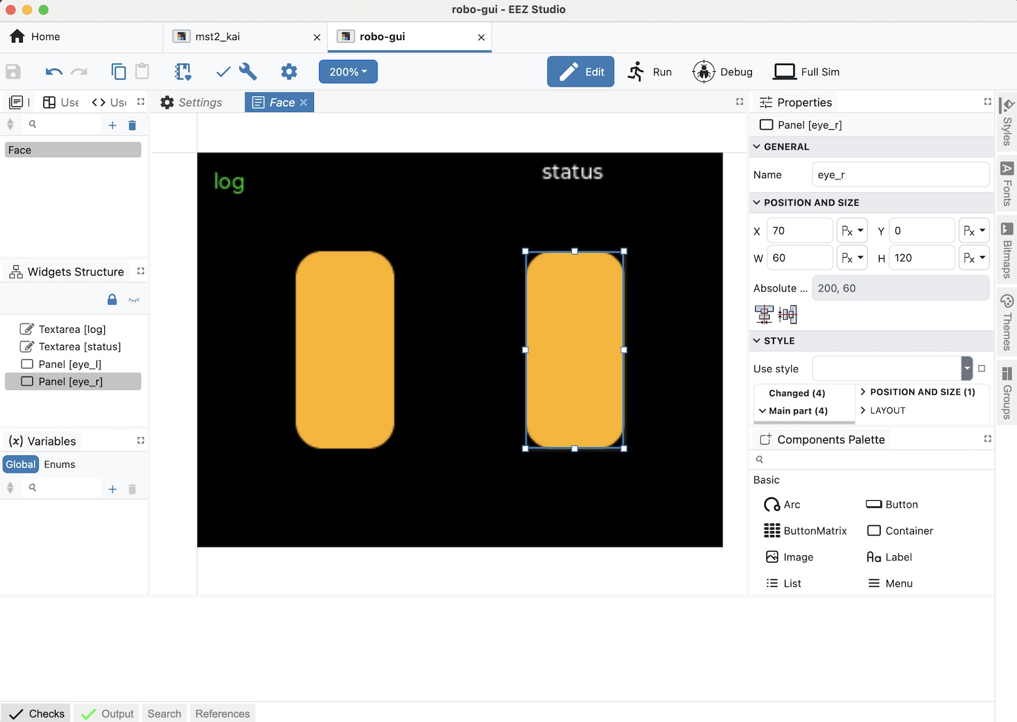
Task: Collapse the GENERAL section
Action: point(757,146)
